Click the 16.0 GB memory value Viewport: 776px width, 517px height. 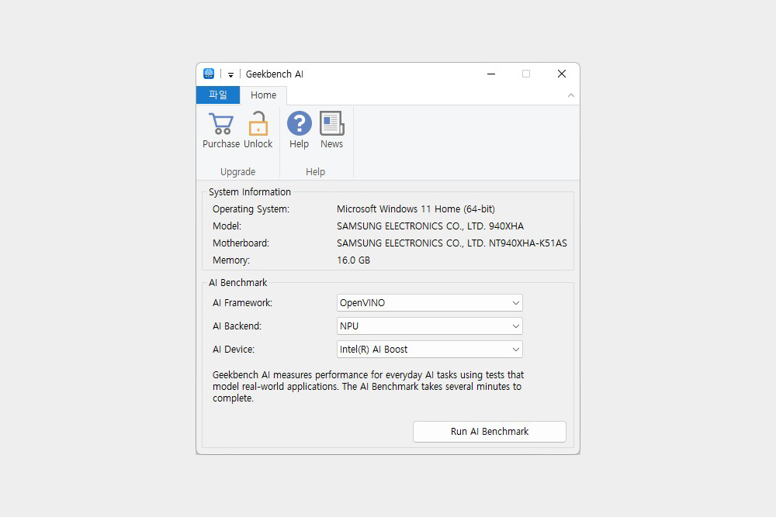(353, 260)
